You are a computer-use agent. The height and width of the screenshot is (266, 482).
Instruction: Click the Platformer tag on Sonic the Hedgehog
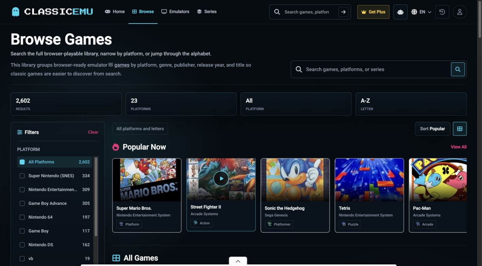pos(279,225)
